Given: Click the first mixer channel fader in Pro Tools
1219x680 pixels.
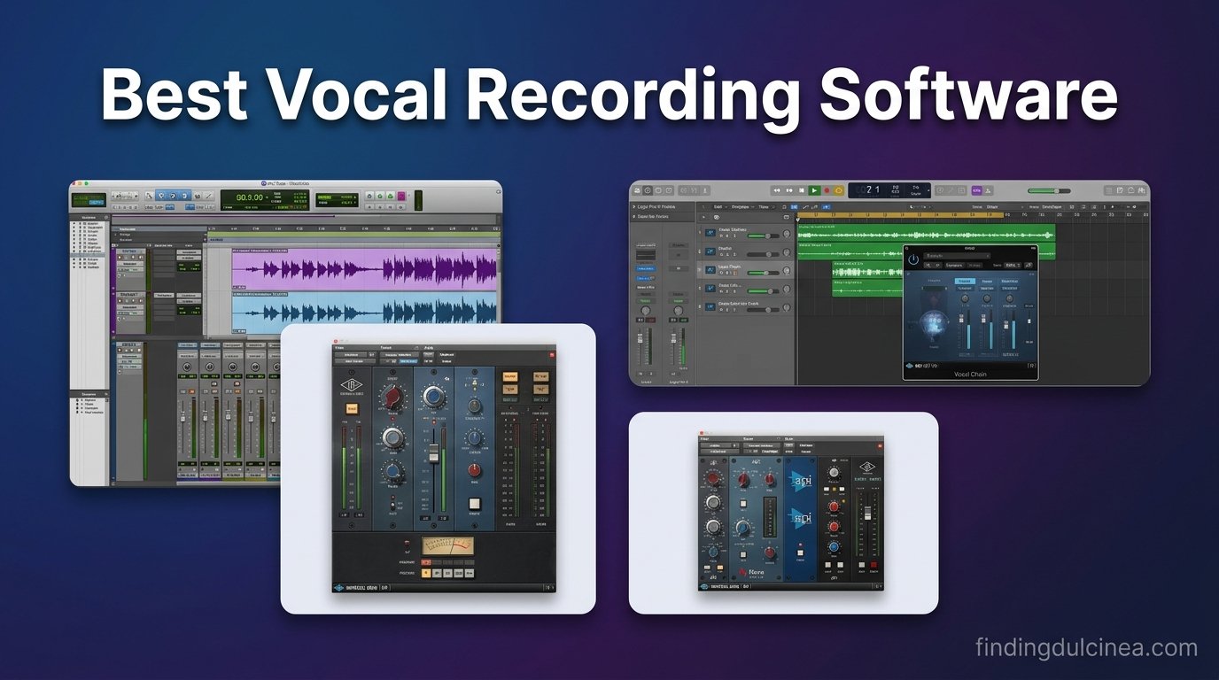Looking at the screenshot, I should 182,418.
